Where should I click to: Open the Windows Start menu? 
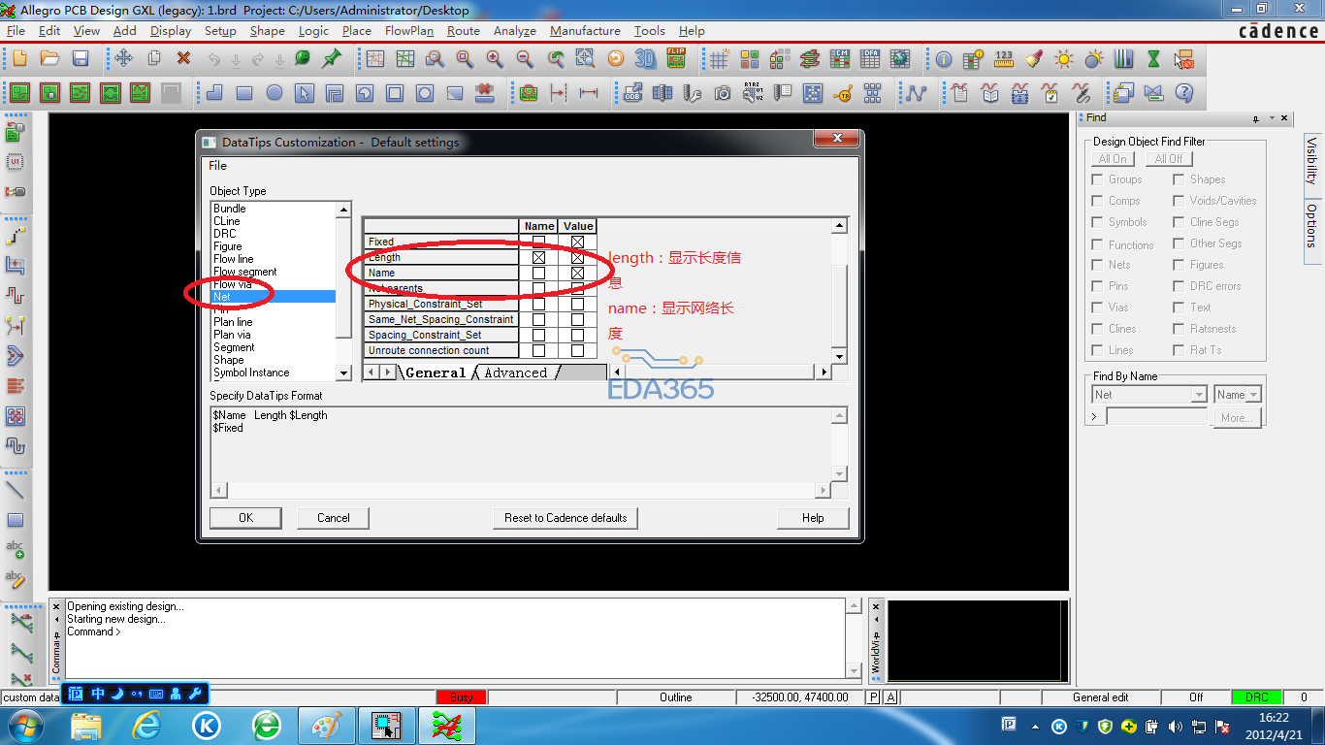pos(25,725)
